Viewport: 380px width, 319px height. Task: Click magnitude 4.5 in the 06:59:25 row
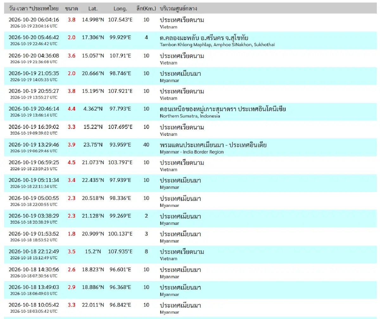(x=72, y=162)
